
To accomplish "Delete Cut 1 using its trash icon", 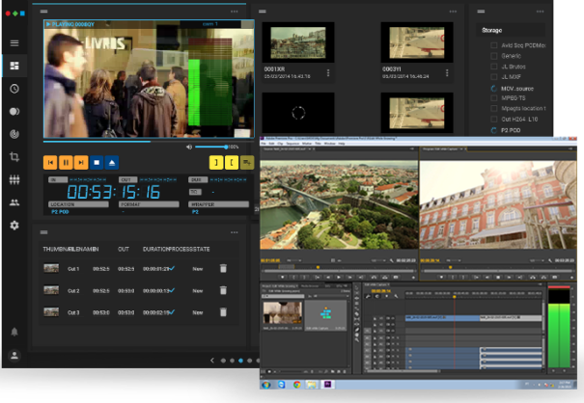I will click(x=223, y=269).
